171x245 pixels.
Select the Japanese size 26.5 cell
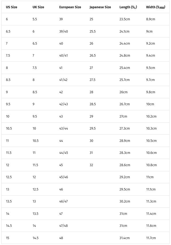[x=93, y=56]
